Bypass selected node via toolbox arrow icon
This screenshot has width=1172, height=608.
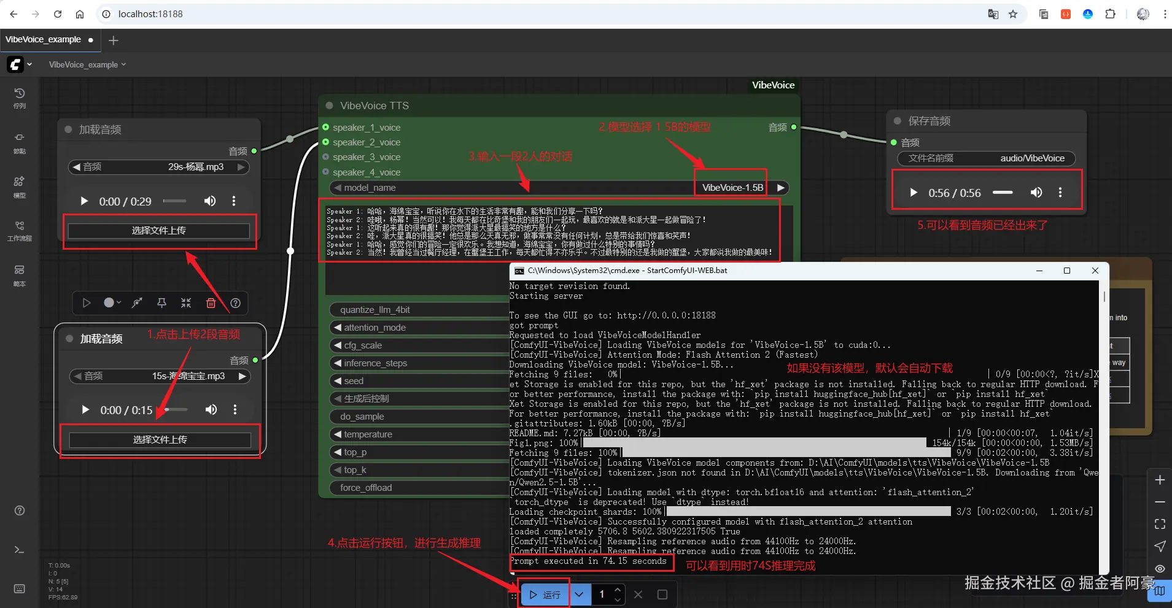(137, 303)
